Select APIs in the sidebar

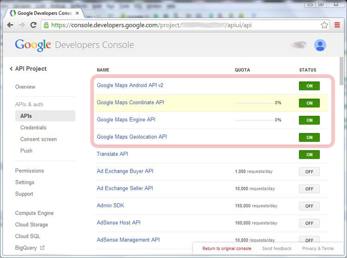click(45, 116)
